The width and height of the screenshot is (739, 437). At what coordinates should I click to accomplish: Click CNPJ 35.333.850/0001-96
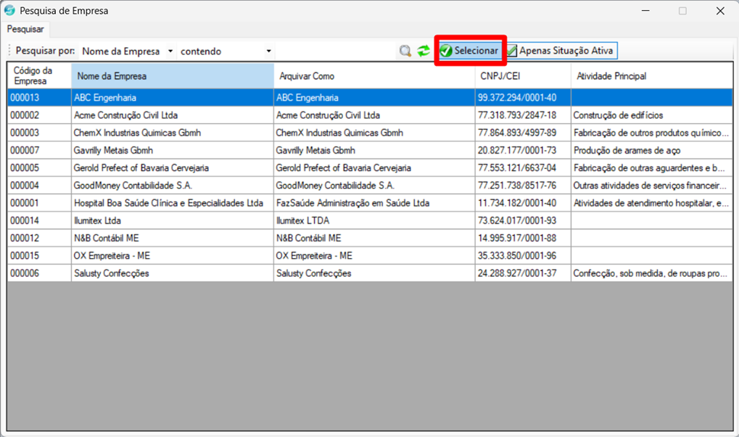523,256
